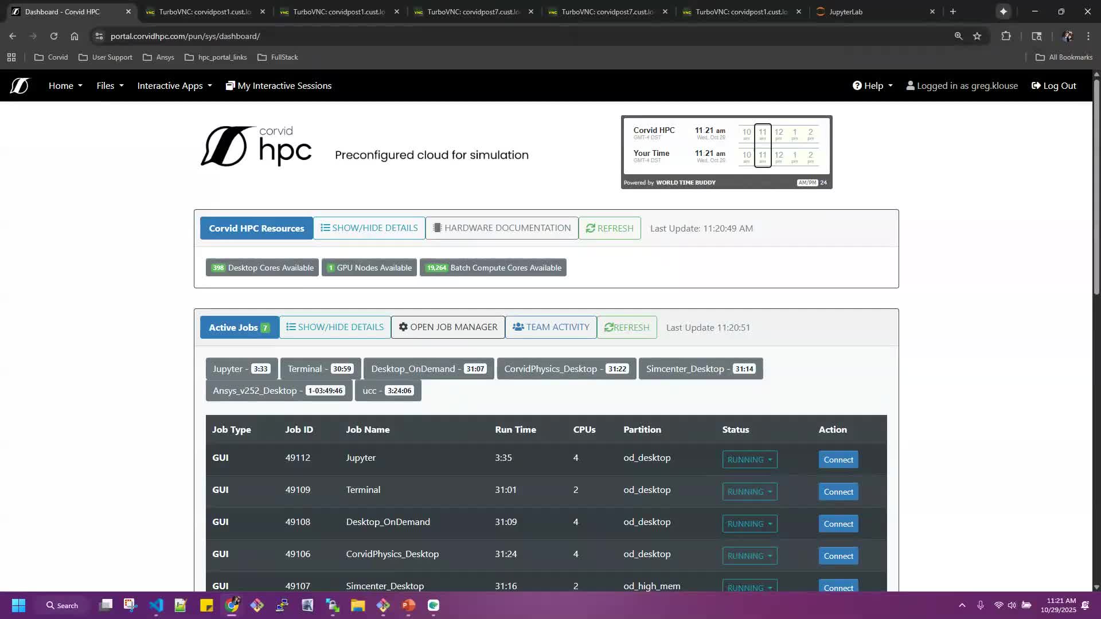Switch the time widget to AM/PM format

(807, 183)
